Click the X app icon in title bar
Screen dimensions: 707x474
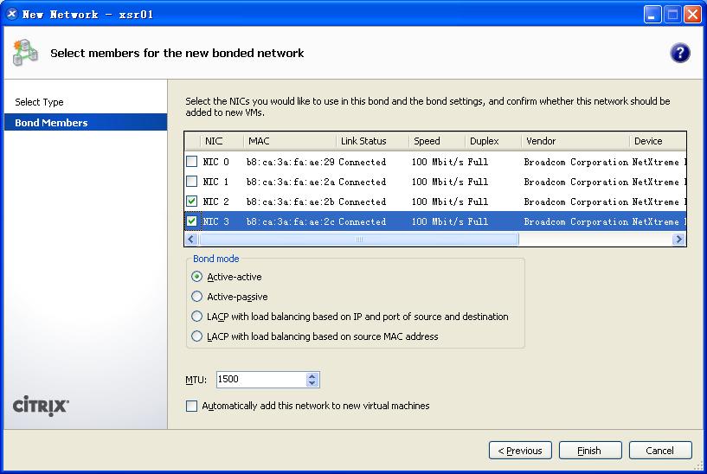click(x=12, y=15)
